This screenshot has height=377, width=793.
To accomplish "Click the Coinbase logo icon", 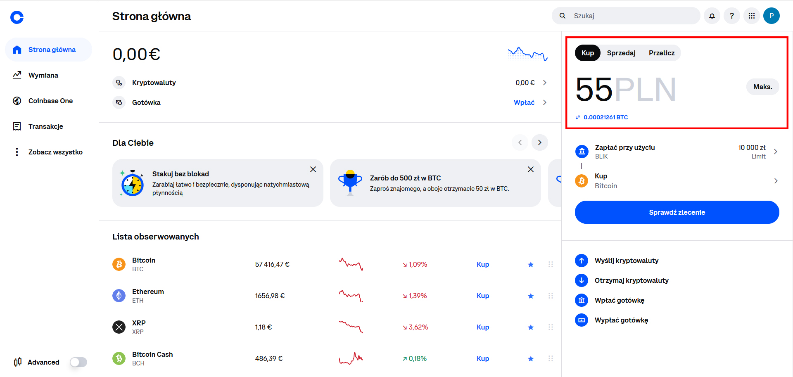I will [x=17, y=17].
